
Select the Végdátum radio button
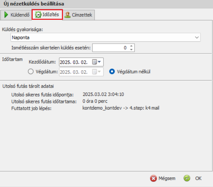tap(31, 72)
